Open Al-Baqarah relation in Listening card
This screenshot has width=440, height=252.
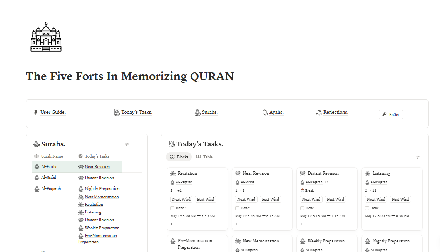(379, 182)
